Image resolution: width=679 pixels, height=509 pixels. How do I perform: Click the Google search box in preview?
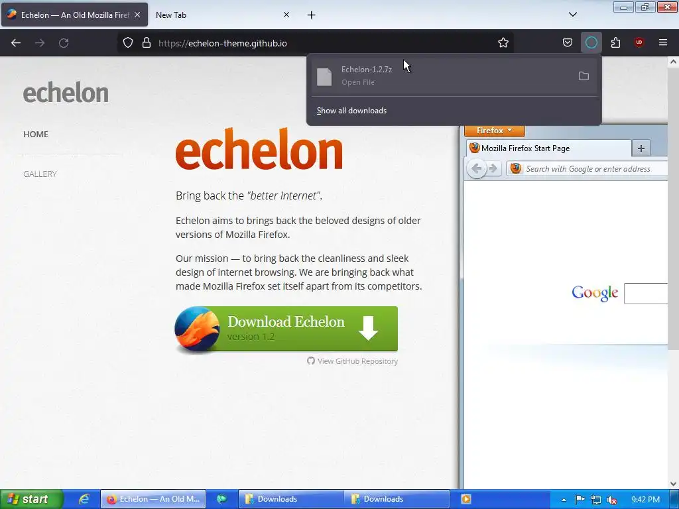646,294
